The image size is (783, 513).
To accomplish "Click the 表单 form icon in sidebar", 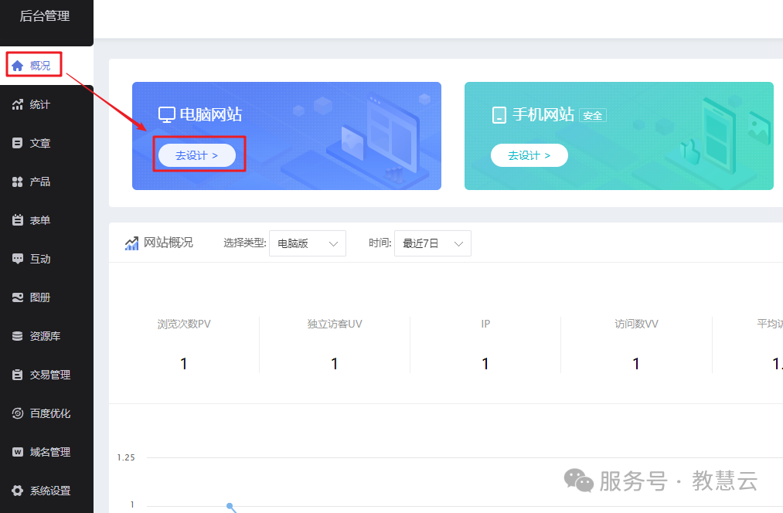I will (17, 220).
